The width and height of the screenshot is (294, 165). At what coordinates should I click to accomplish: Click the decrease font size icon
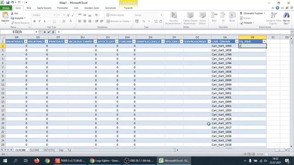(x=73, y=15)
